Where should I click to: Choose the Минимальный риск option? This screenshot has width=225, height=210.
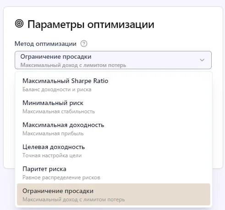coord(114,106)
